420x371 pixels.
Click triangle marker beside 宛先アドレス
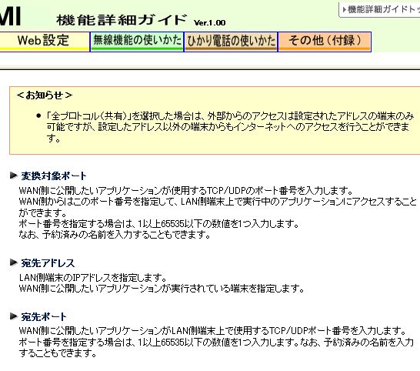coord(14,262)
